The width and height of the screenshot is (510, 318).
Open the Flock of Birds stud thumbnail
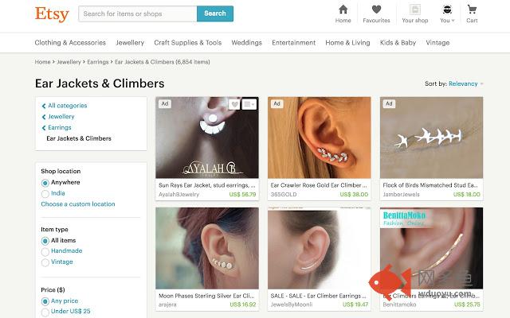pyautogui.click(x=431, y=138)
